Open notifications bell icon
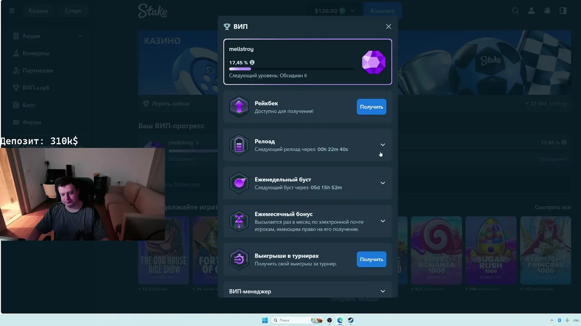Screen dimensions: 581x326 [547, 11]
